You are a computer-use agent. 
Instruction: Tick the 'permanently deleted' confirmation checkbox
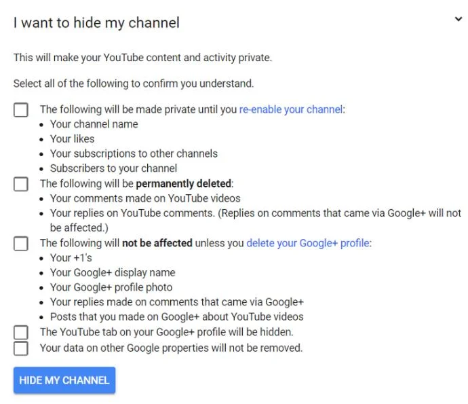point(21,184)
